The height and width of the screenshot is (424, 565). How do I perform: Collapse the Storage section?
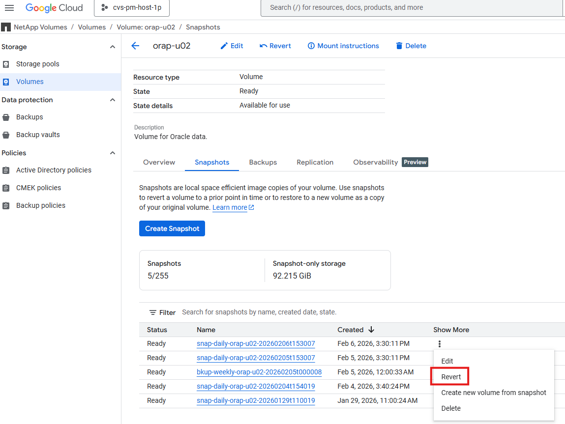click(112, 47)
